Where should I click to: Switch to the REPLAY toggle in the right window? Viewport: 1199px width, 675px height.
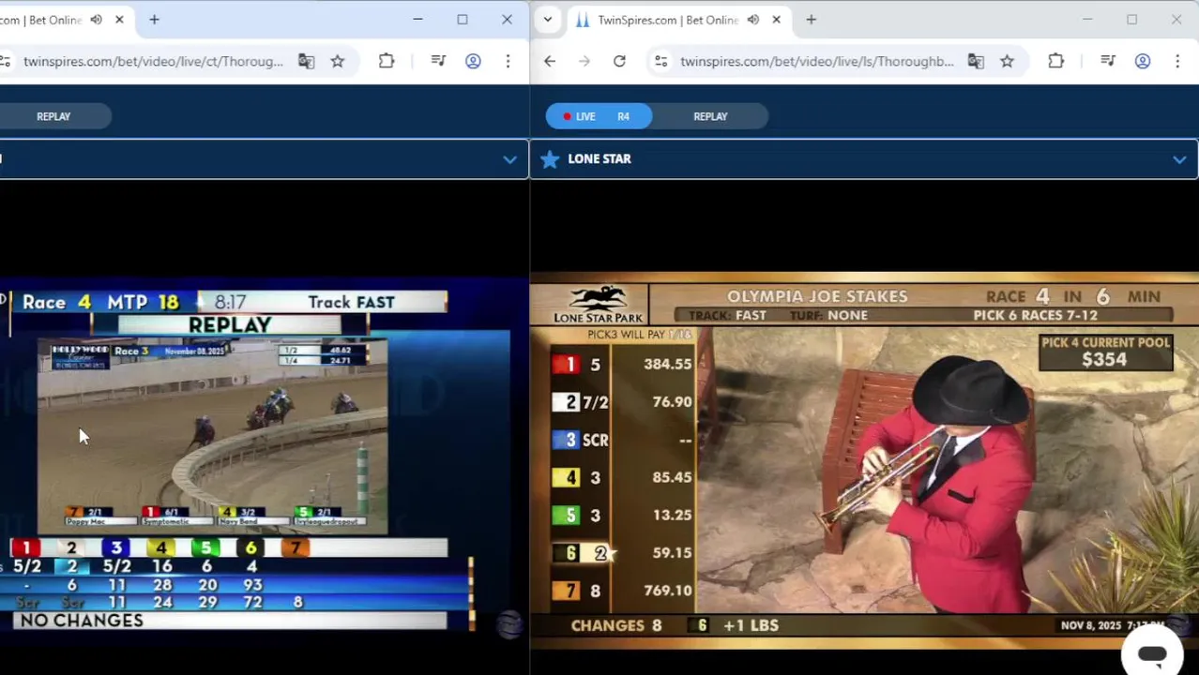[710, 116]
